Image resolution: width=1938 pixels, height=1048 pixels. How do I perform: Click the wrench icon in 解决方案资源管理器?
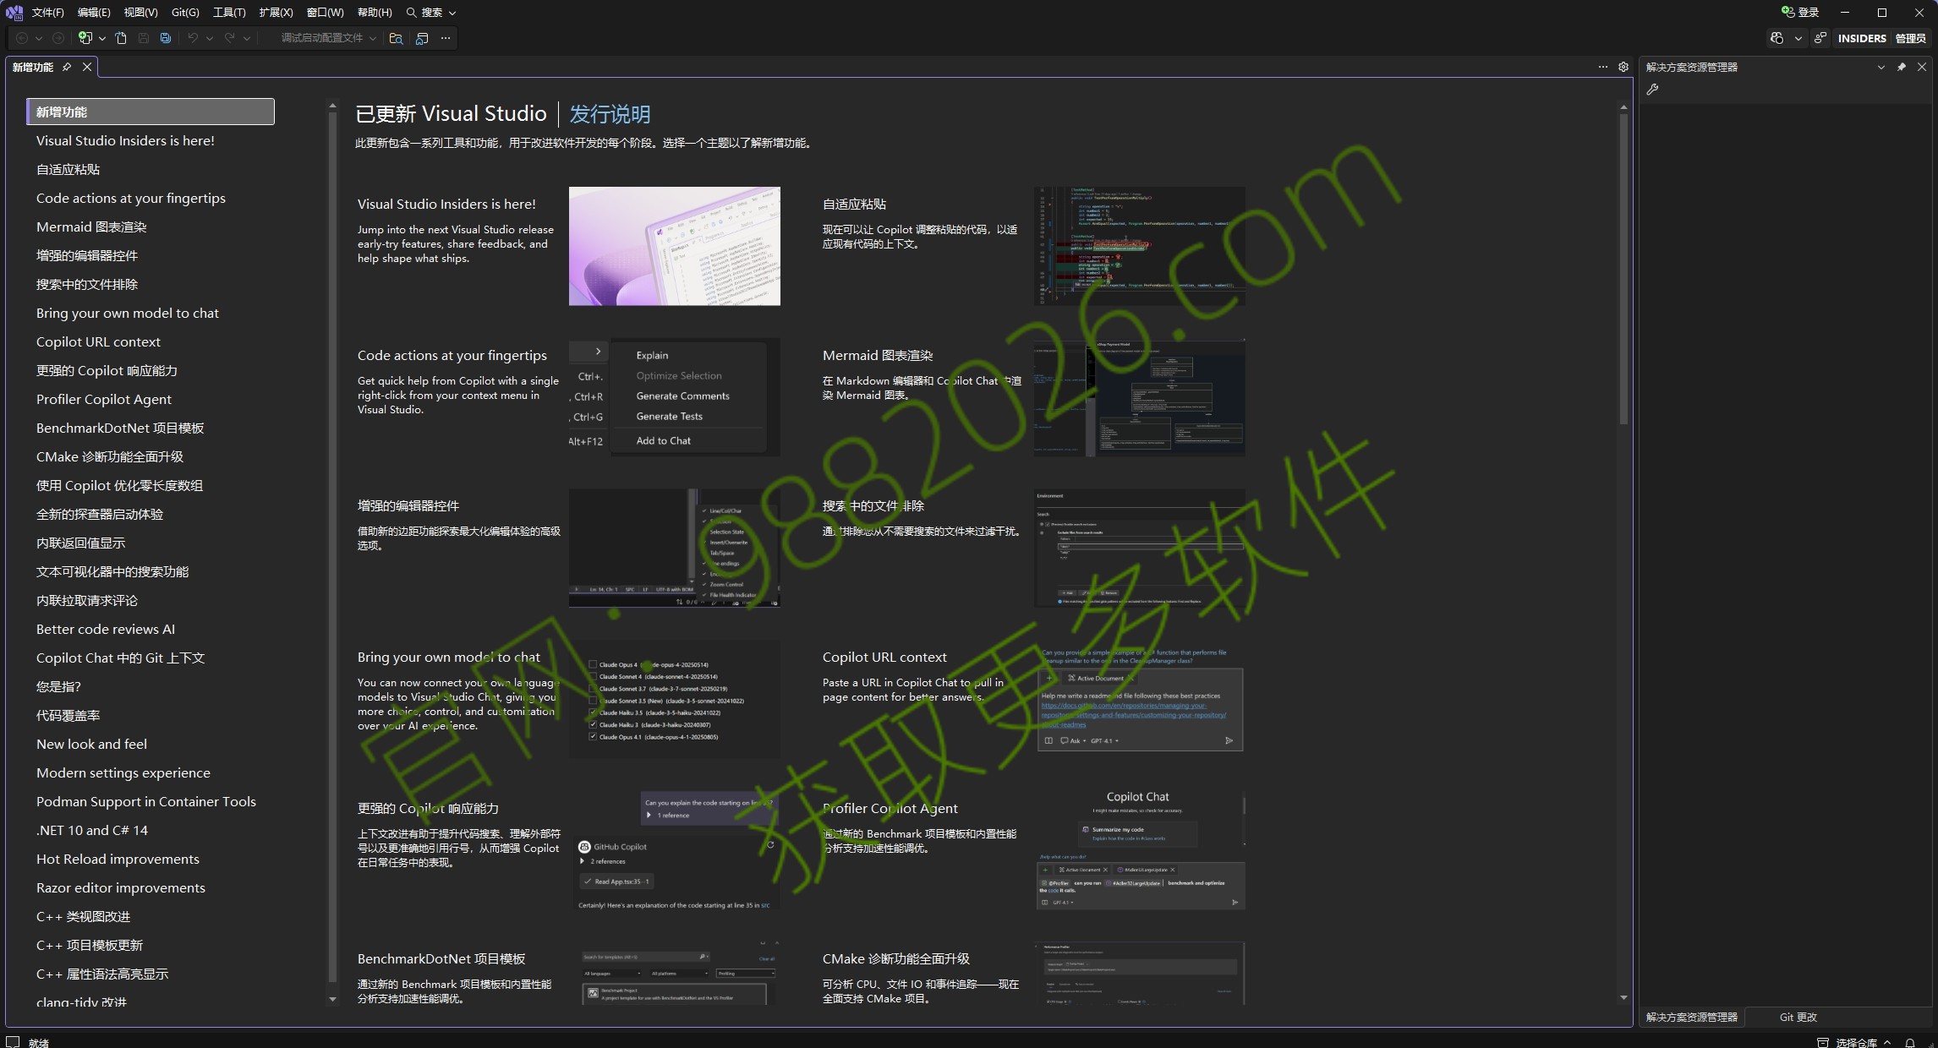pos(1652,90)
